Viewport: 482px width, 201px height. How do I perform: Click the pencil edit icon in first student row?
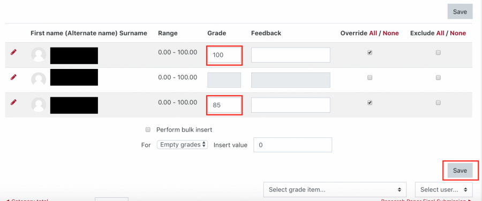[13, 52]
